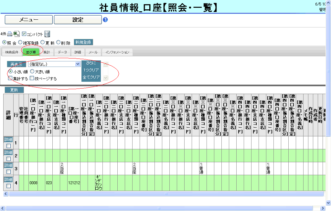
Task: Click the 新規登録 button
Action: 83,42
